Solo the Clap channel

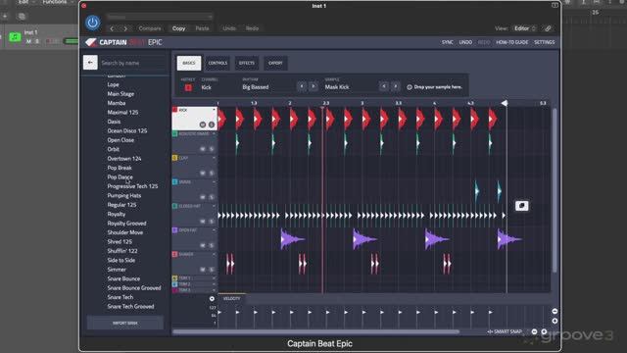pos(212,173)
